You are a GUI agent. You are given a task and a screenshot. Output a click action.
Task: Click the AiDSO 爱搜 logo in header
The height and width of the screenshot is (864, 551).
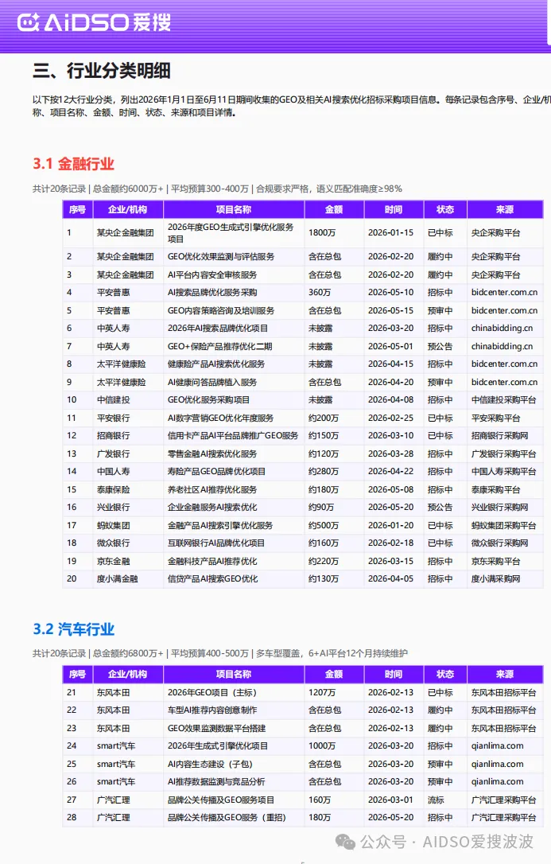(94, 22)
